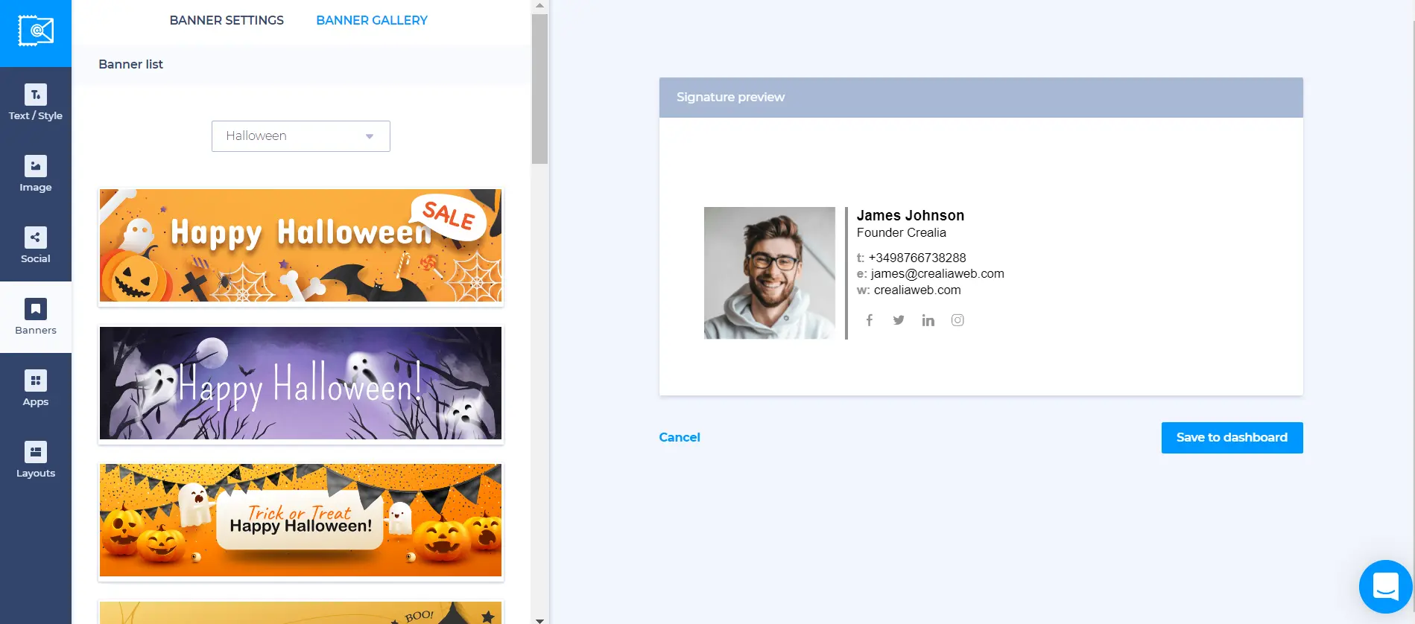Open the Text / Style panel
This screenshot has height=624, width=1415.
click(x=36, y=103)
